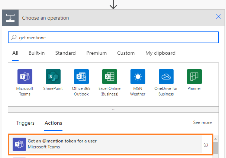Show info for the @mention token action
This screenshot has width=226, height=158.
click(206, 145)
